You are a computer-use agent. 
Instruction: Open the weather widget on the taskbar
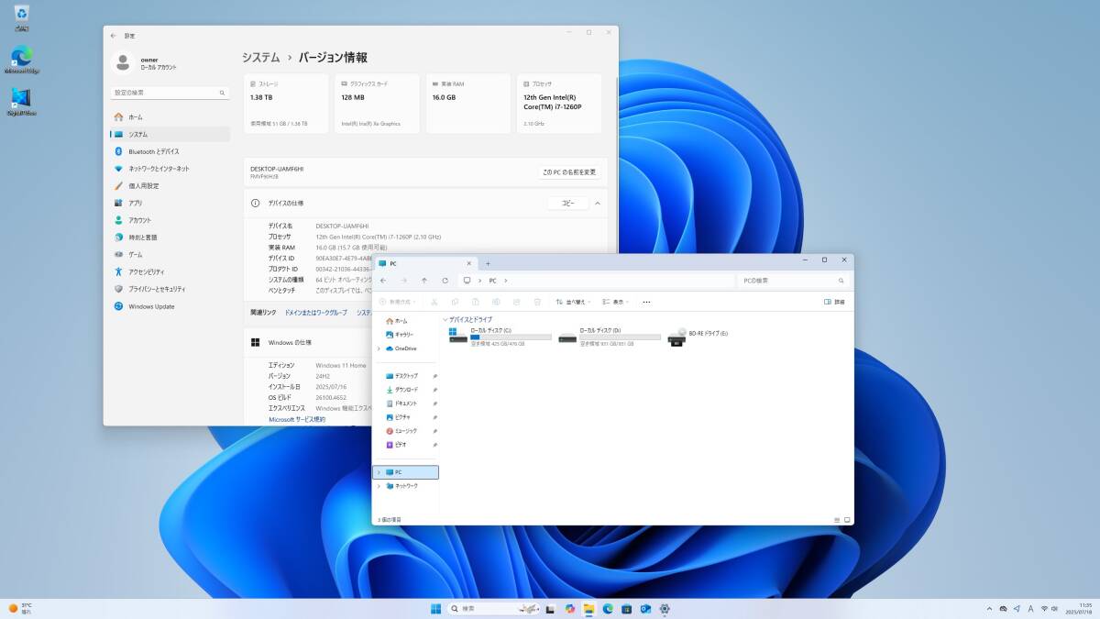tap(20, 608)
